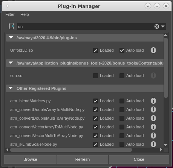
Task: Enable Loaded checkbox for sun.so
Action: tap(95, 76)
